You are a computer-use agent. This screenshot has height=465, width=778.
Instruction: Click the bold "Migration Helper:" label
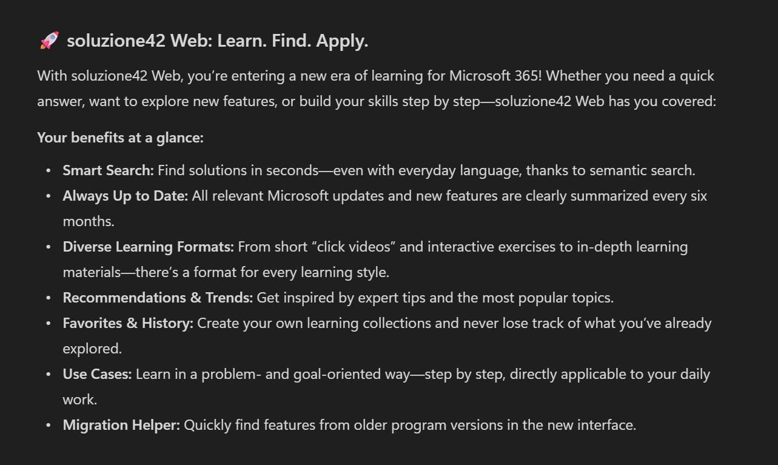pyautogui.click(x=121, y=425)
